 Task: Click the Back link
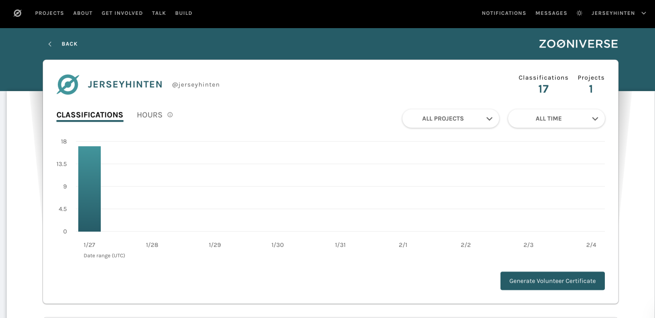pyautogui.click(x=70, y=44)
